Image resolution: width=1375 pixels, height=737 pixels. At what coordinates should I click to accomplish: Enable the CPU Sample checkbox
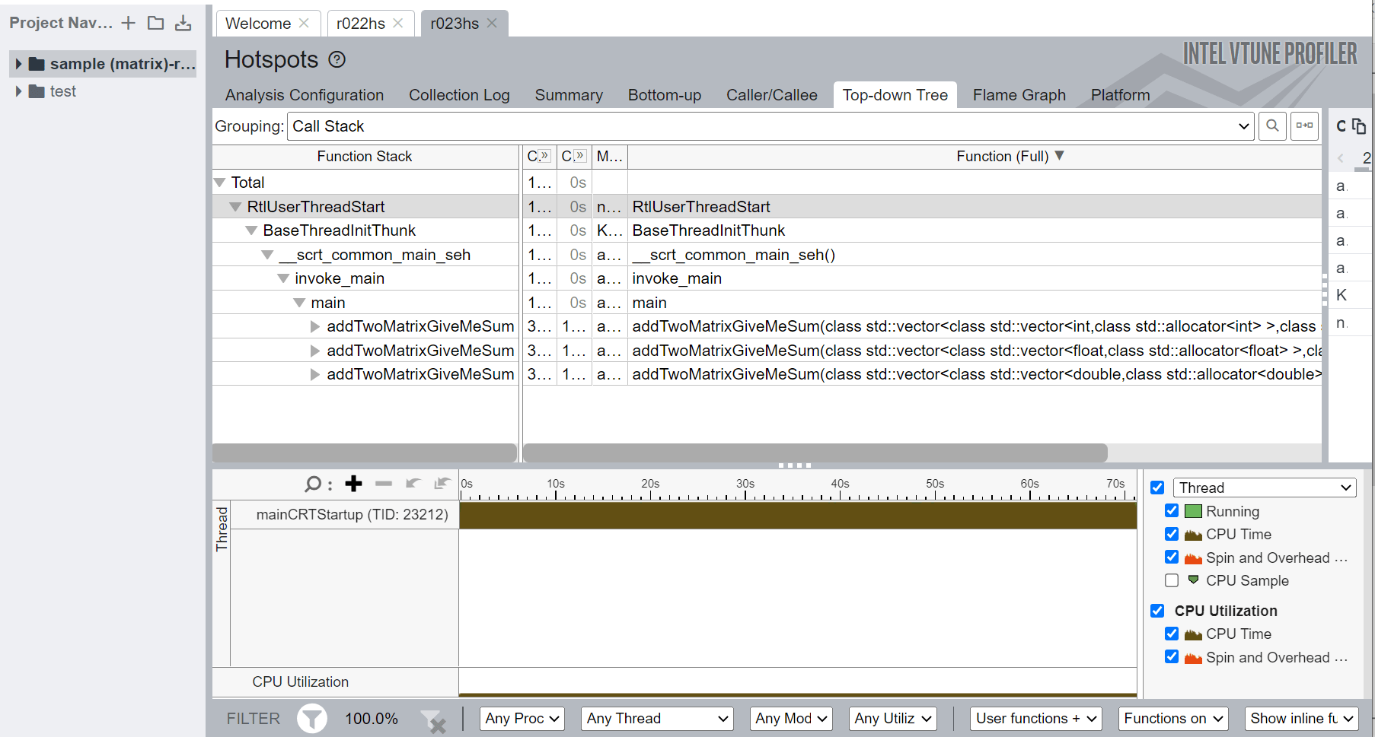pyautogui.click(x=1172, y=580)
